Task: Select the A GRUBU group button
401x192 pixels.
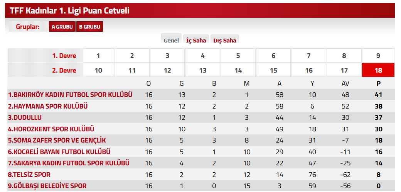Action: (62, 27)
